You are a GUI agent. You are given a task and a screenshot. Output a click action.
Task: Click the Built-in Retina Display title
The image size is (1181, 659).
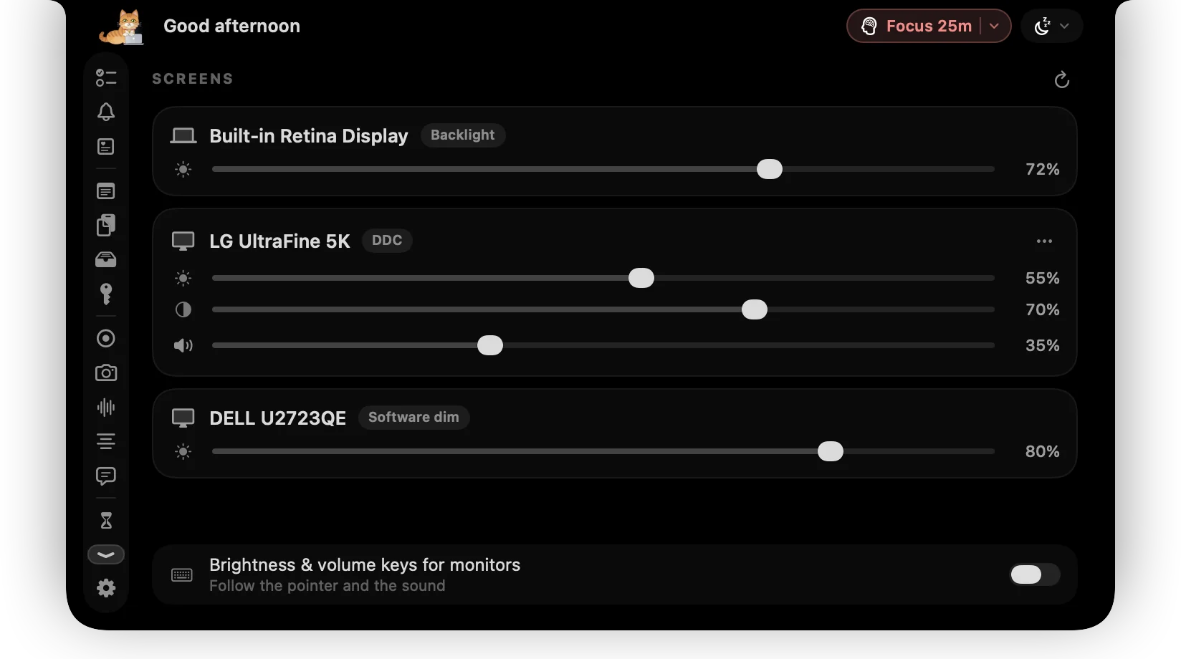(309, 136)
